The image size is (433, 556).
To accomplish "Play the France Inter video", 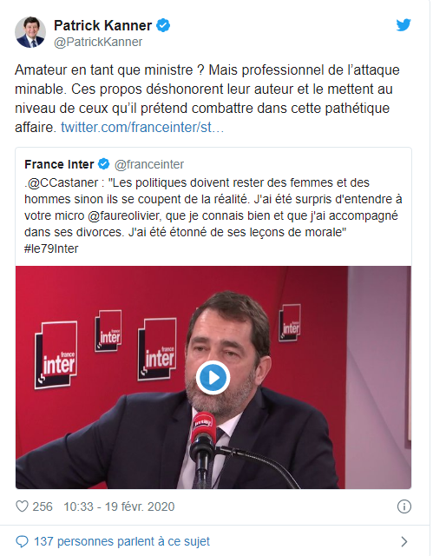I will (x=213, y=378).
